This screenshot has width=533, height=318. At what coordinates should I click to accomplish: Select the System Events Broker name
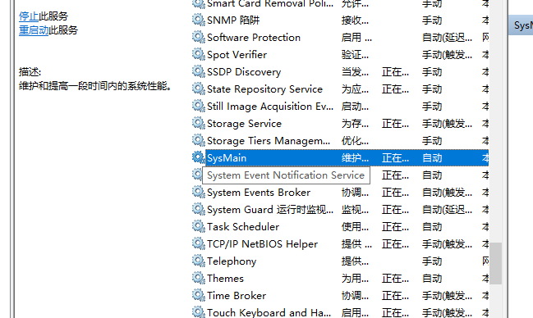[x=259, y=193]
